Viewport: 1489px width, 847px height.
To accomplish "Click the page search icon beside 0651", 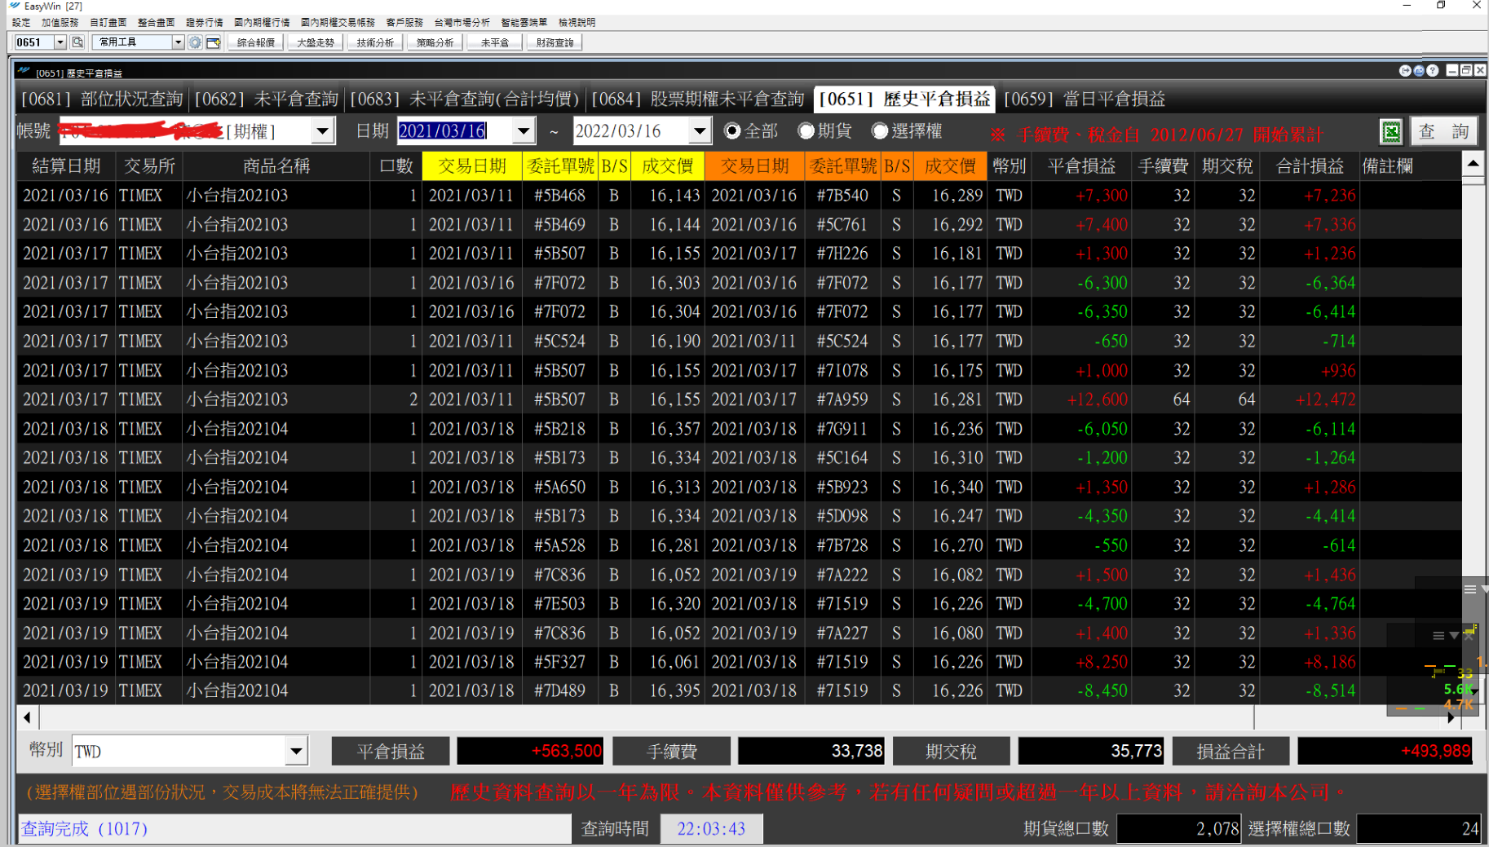I will pyautogui.click(x=77, y=42).
